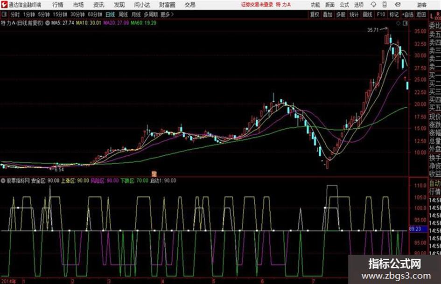The image size is (441, 284).
Task: Select the 月线 monthly period tab
Action: [136, 14]
